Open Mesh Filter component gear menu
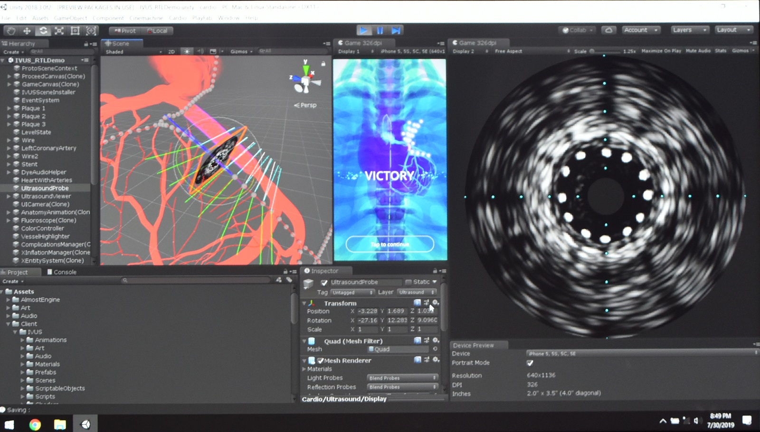This screenshot has width=760, height=432. [436, 340]
